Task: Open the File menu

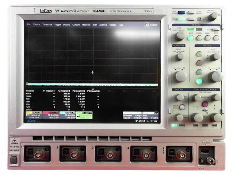Action: point(29,24)
